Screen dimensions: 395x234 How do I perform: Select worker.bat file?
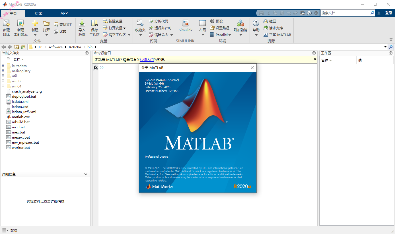click(x=21, y=147)
